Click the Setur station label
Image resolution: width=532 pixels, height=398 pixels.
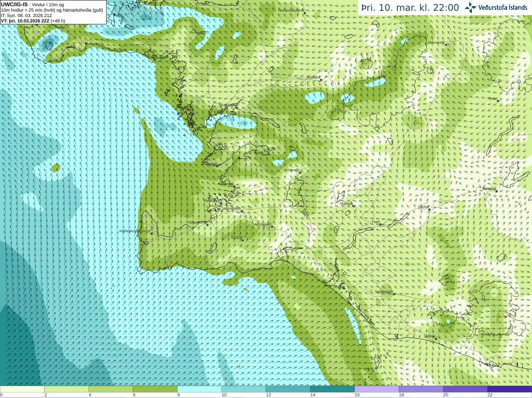tap(493, 98)
